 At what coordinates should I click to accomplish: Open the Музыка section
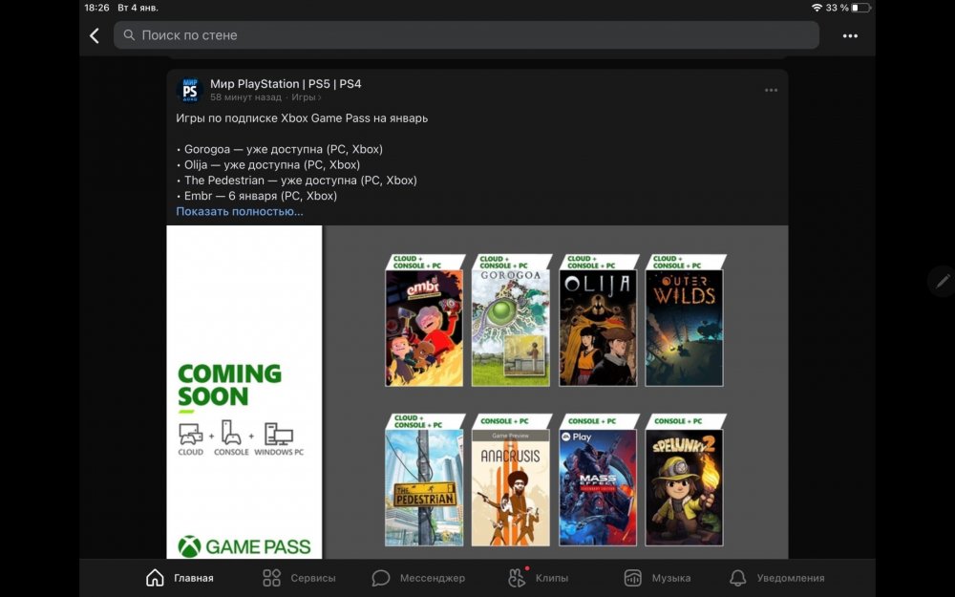coord(657,578)
